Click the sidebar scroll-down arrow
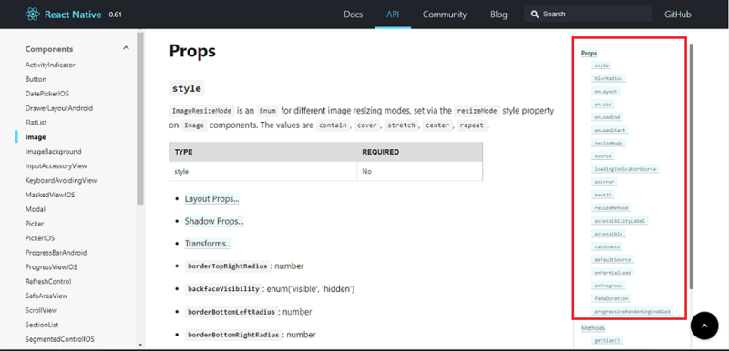The height and width of the screenshot is (351, 729). coord(140,345)
